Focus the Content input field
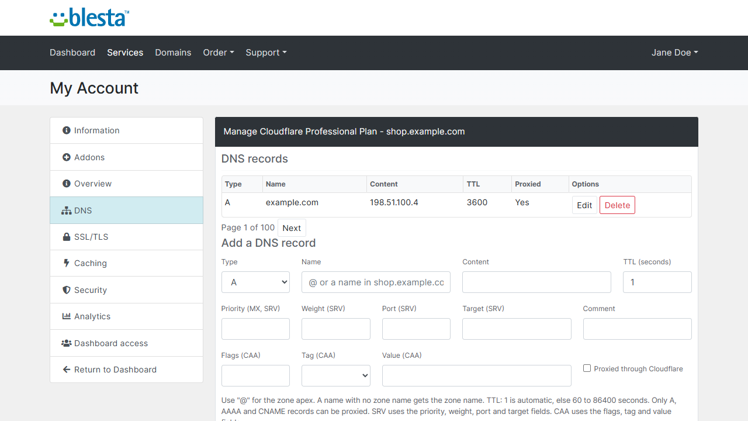This screenshot has height=421, width=748. point(536,282)
